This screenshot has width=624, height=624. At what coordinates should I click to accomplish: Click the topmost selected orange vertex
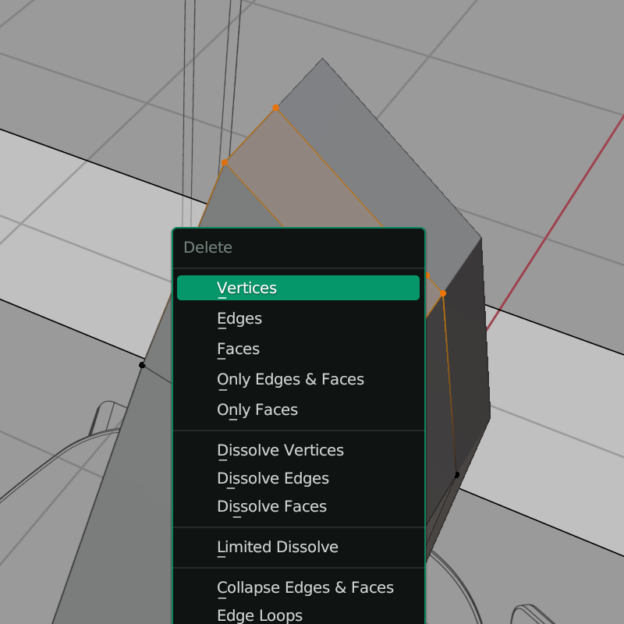(x=275, y=108)
